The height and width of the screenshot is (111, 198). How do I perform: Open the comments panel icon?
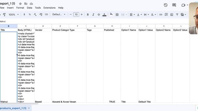(174, 5)
